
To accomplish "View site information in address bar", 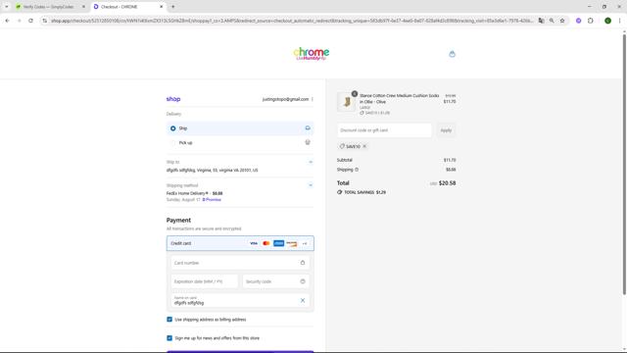I will point(44,21).
